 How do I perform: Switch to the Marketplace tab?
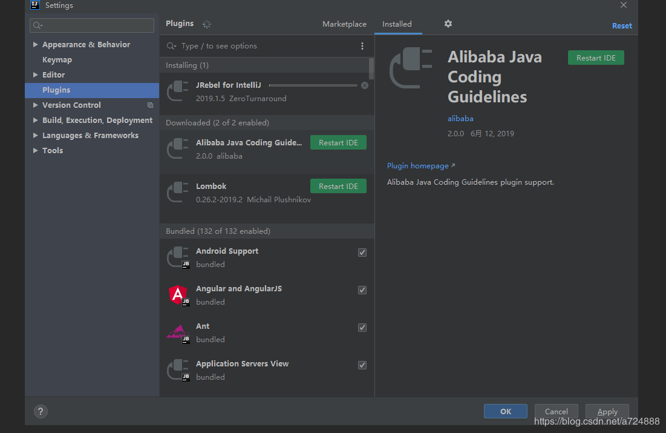tap(344, 24)
